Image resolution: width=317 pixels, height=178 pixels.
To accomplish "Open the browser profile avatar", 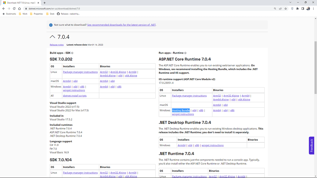I will point(308,9).
